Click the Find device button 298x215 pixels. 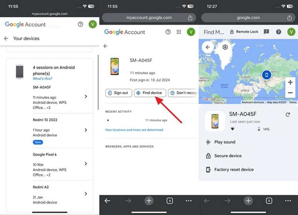click(x=150, y=93)
